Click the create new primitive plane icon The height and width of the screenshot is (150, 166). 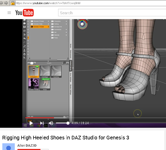[x=24, y=51]
